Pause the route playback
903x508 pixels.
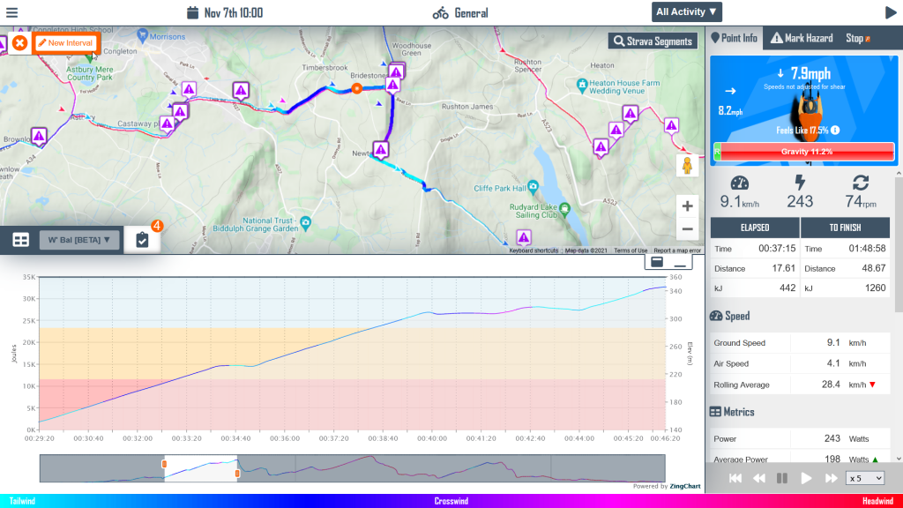point(781,478)
